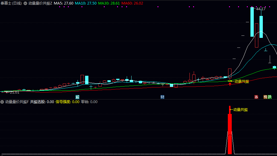The height and width of the screenshot is (156, 277).
Task: Select the MA5 moving average label
Action: pos(63,3)
